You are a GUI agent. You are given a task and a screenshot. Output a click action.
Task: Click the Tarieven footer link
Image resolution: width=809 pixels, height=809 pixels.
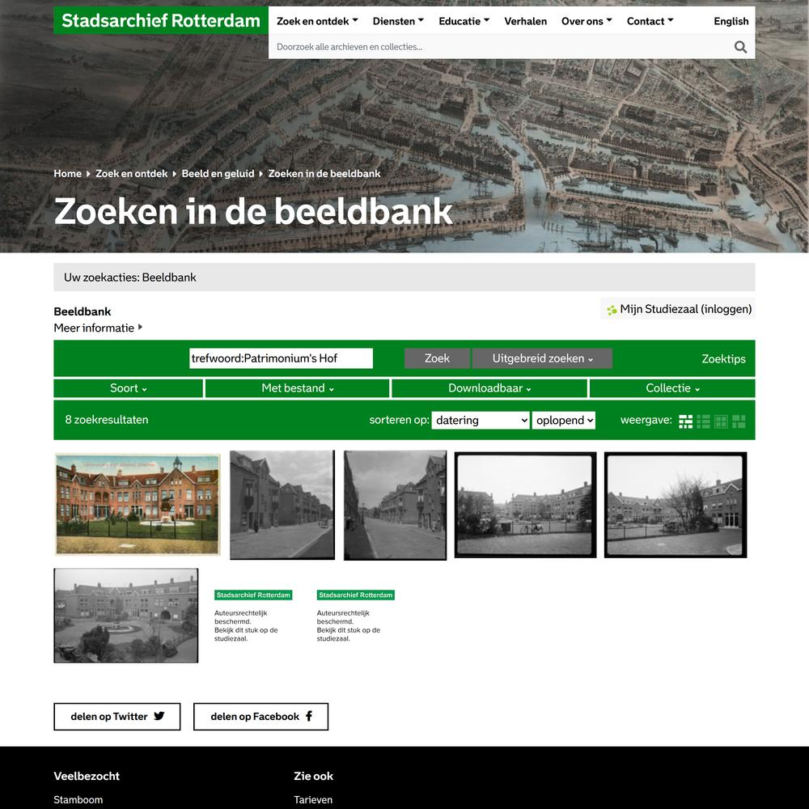tap(313, 800)
